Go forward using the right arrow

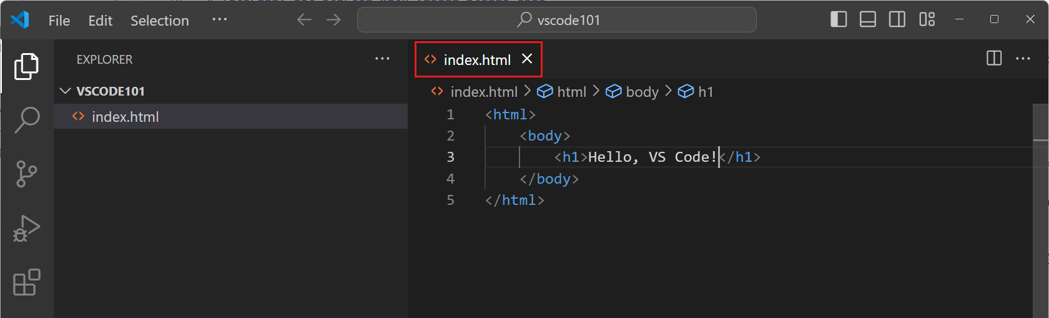333,20
